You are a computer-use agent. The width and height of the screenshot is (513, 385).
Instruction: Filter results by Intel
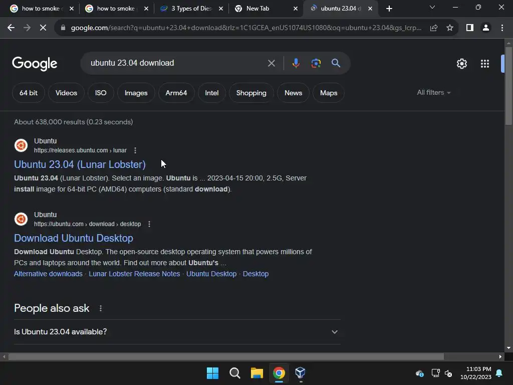(212, 93)
